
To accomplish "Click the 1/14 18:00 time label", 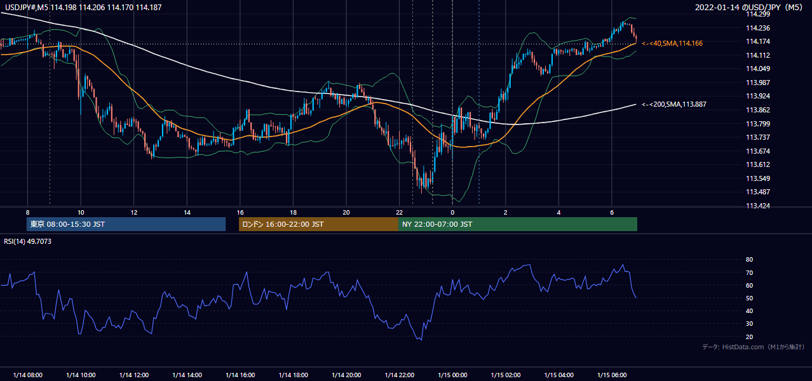I will [x=293, y=375].
